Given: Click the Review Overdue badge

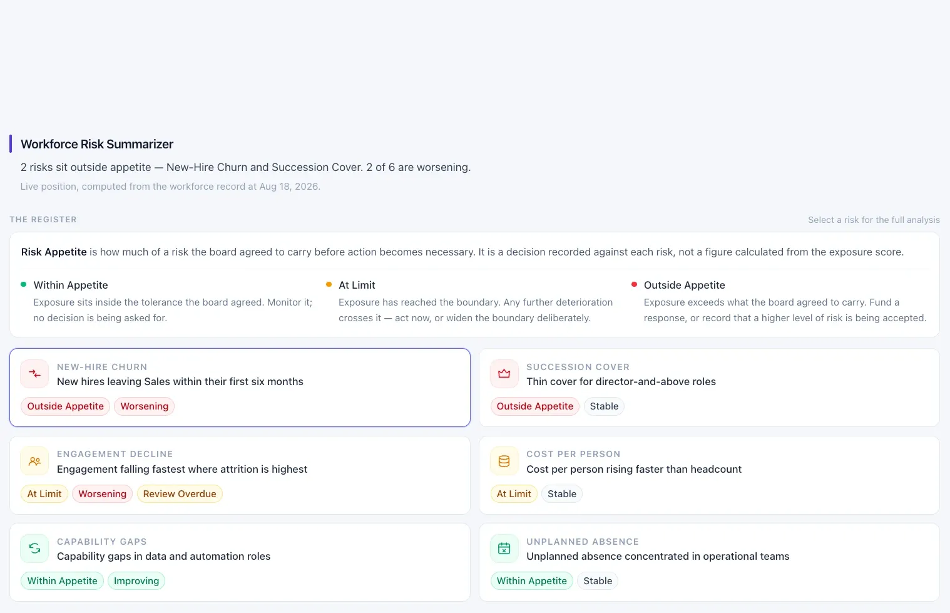Looking at the screenshot, I should click(180, 494).
